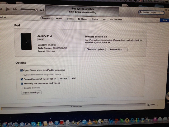Open the Calendar icon in Dock

coord(50,123)
